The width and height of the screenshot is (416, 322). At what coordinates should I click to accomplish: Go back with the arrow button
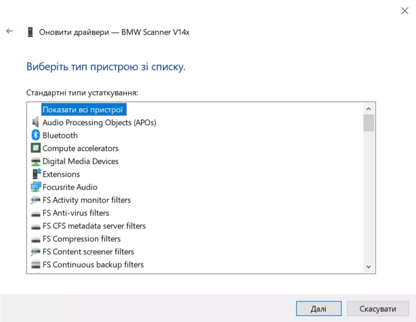[x=10, y=31]
